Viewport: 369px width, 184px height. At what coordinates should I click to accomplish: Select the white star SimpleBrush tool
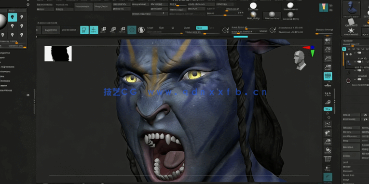(351, 31)
